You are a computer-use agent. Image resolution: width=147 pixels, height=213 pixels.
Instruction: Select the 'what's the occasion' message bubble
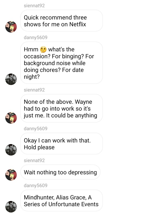pos(62,63)
